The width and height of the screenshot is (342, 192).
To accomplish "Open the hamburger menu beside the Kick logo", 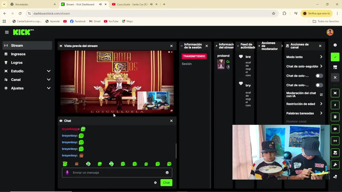I will [7, 32].
